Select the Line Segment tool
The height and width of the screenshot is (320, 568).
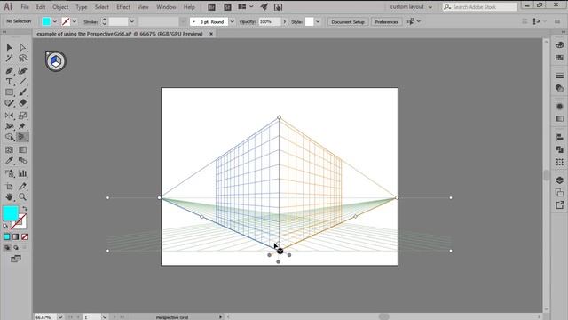coord(23,82)
